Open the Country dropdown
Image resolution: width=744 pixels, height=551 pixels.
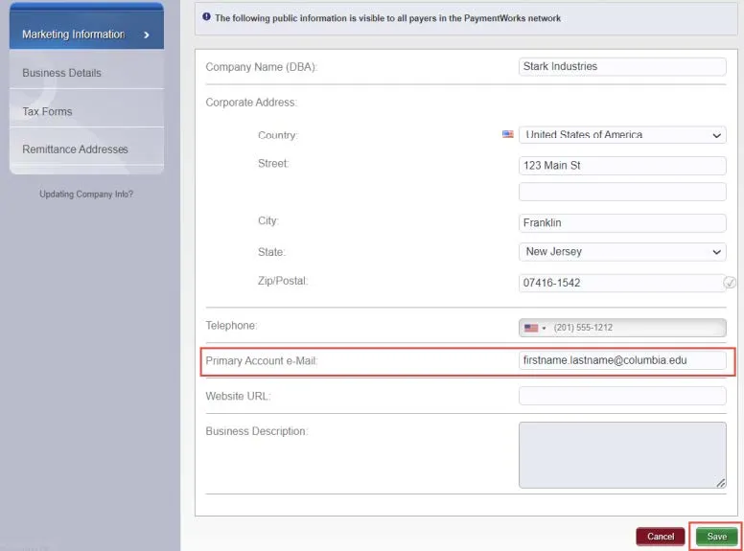click(x=622, y=135)
